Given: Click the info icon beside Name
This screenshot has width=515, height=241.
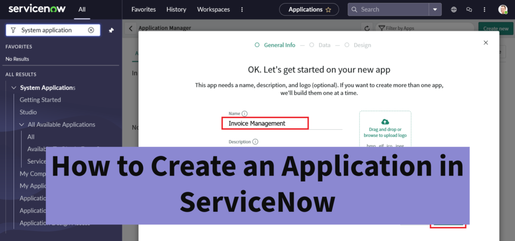Looking at the screenshot, I should [244, 113].
